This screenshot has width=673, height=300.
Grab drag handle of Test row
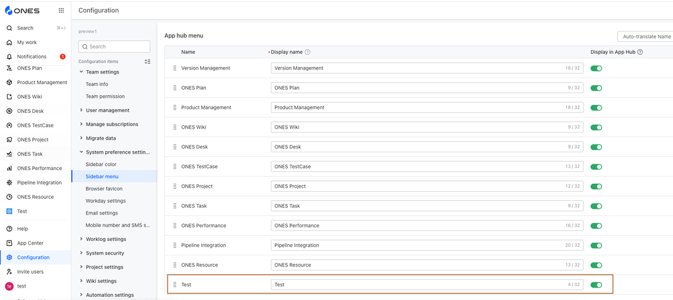click(175, 284)
